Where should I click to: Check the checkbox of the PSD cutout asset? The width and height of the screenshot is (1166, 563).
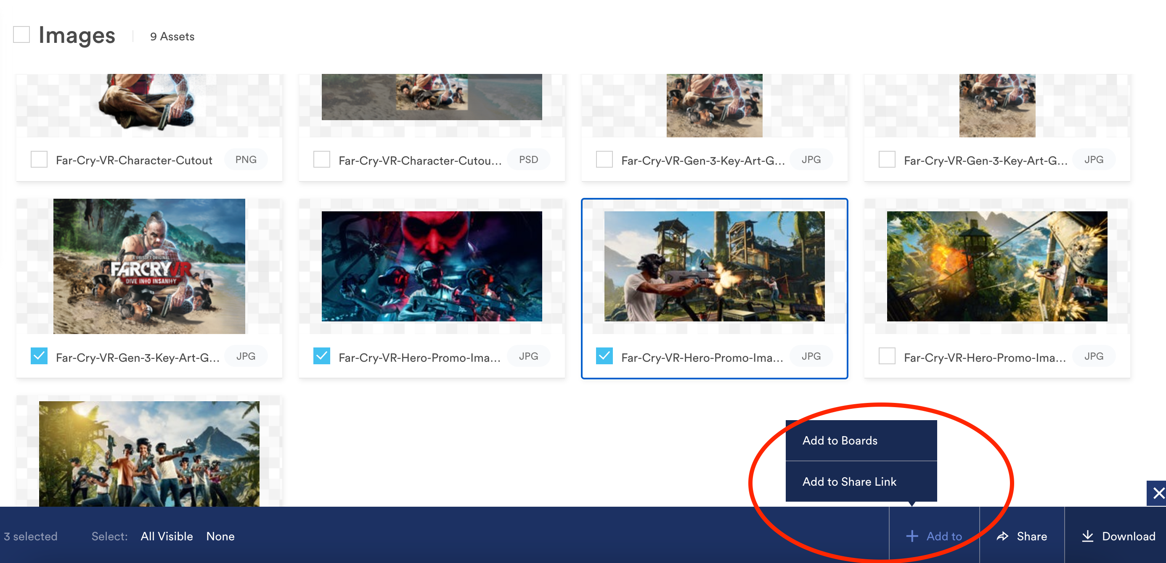321,160
